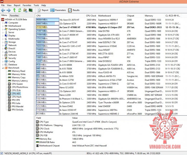Select Storage icon in tree
187x155 pixels.
click(x=6, y=42)
